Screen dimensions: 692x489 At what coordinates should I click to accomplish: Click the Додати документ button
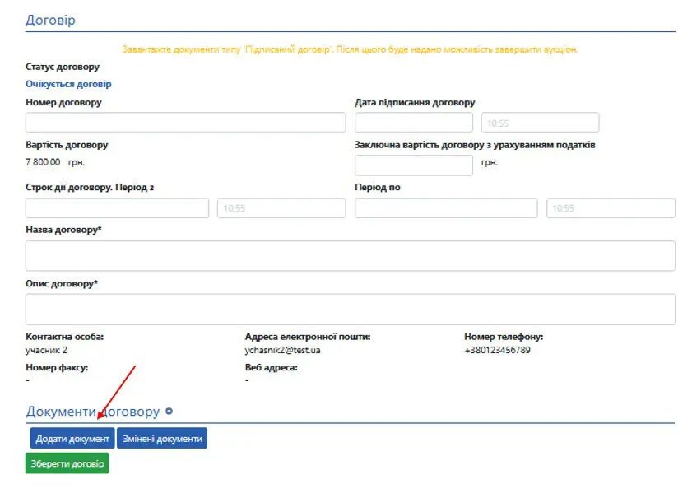tap(72, 439)
